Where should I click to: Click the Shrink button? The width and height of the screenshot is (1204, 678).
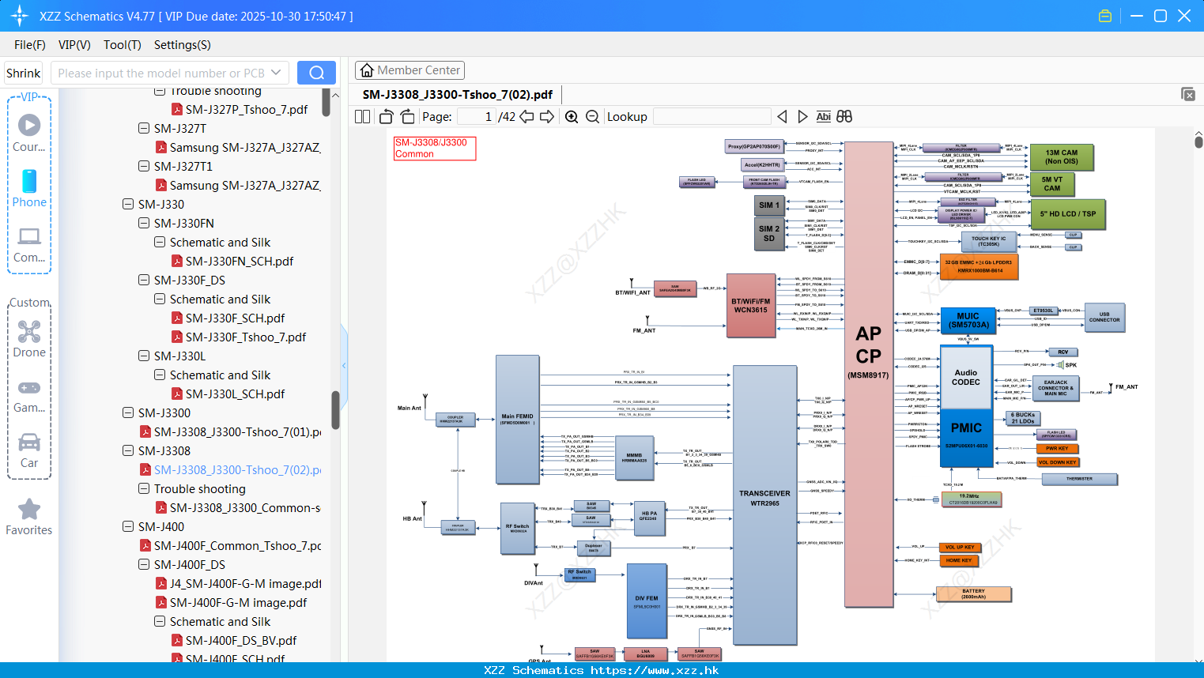click(23, 73)
